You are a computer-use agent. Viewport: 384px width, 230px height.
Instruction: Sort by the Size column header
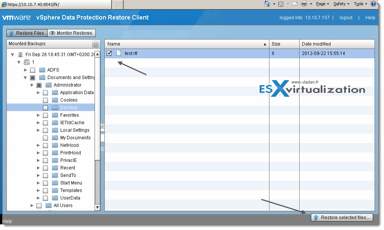(x=284, y=44)
